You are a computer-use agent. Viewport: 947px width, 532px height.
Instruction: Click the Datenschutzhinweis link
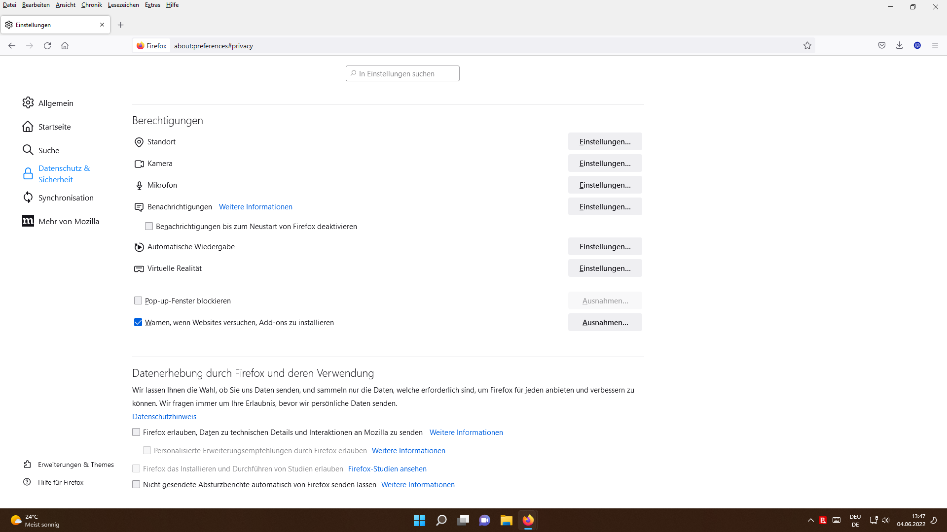tap(164, 417)
